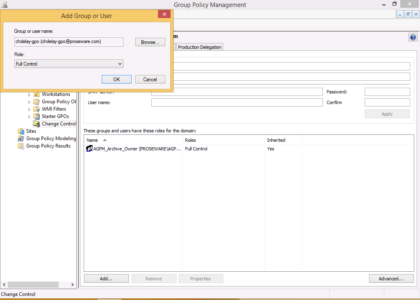Expand the Starter GPOs tree node

pyautogui.click(x=30, y=116)
